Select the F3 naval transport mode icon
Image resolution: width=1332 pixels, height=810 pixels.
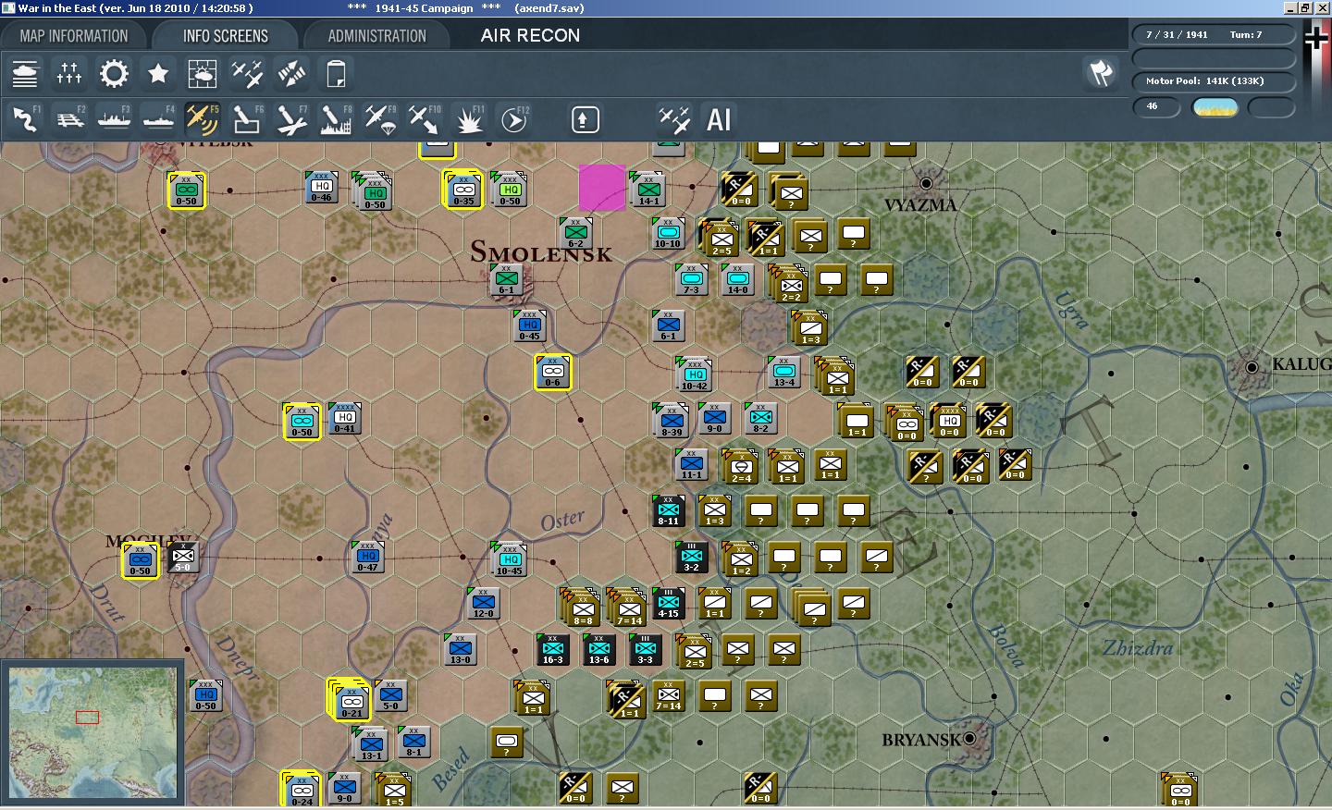click(x=114, y=119)
